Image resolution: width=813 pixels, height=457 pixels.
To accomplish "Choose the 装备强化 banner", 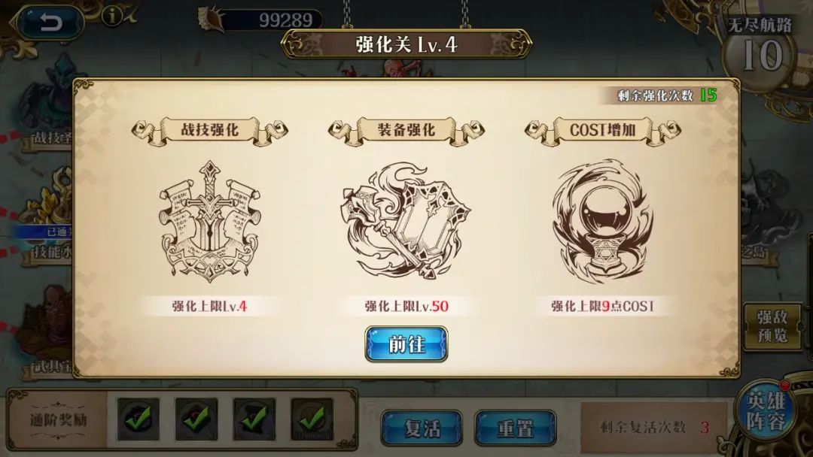I will coord(406,131).
